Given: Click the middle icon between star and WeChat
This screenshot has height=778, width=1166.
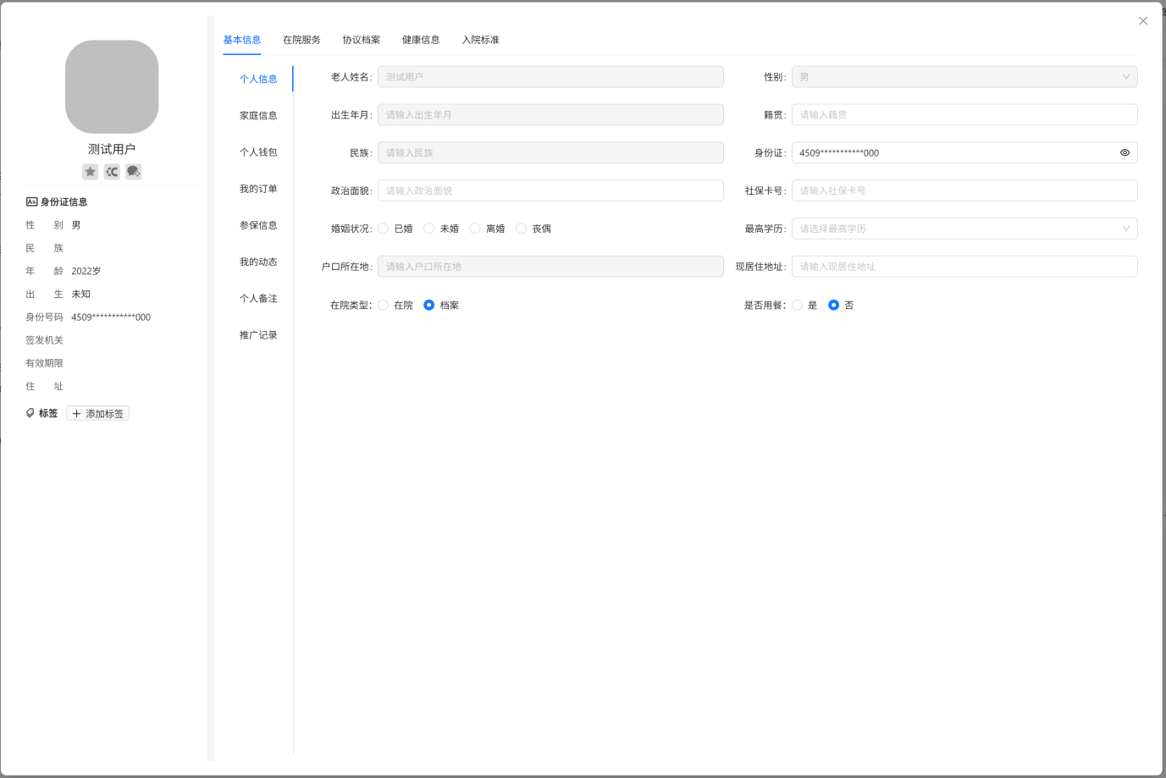Looking at the screenshot, I should [x=112, y=172].
